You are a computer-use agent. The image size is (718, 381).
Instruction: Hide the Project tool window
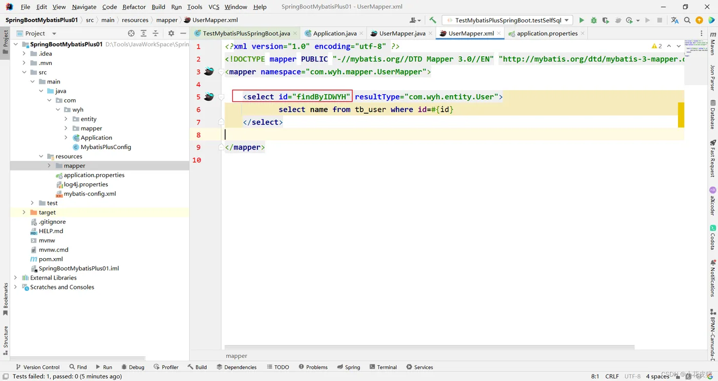[183, 33]
